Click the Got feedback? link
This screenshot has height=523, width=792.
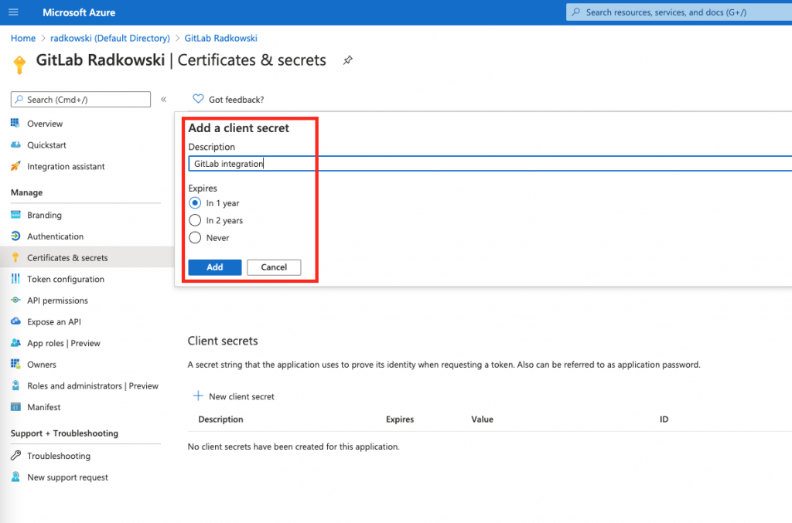click(x=237, y=100)
